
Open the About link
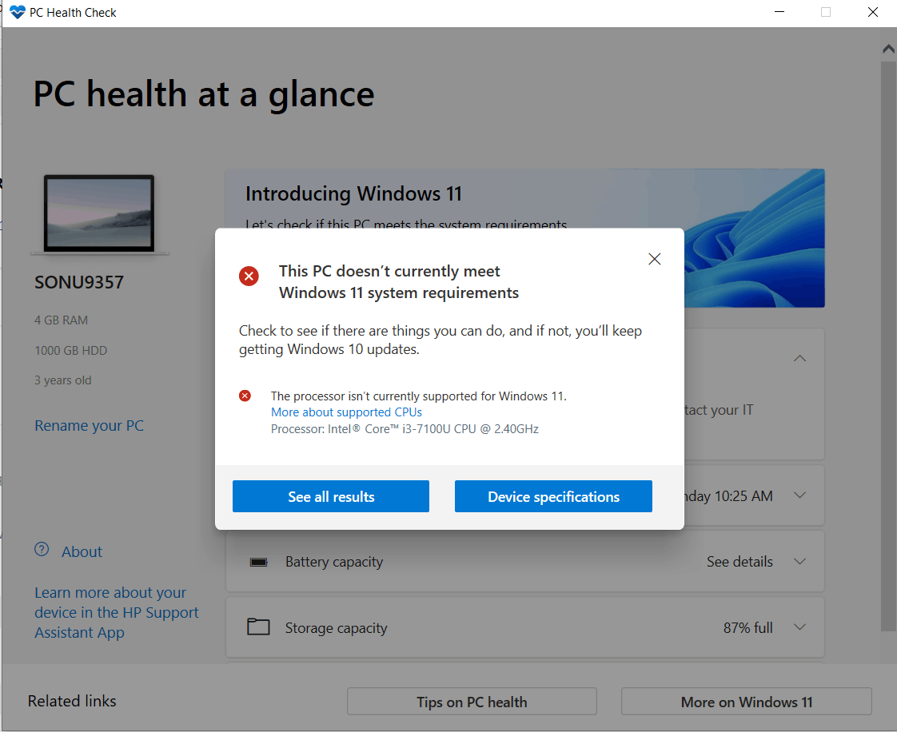(x=82, y=552)
